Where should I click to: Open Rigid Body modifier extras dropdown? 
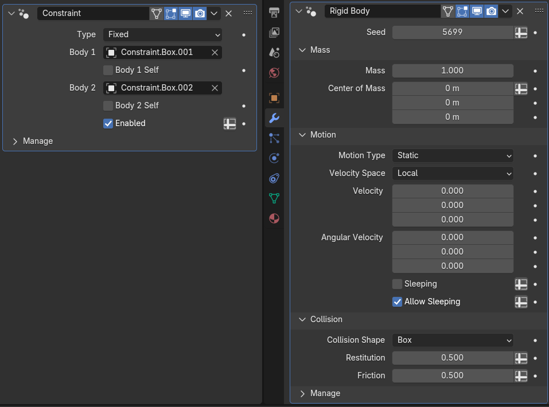(x=505, y=11)
